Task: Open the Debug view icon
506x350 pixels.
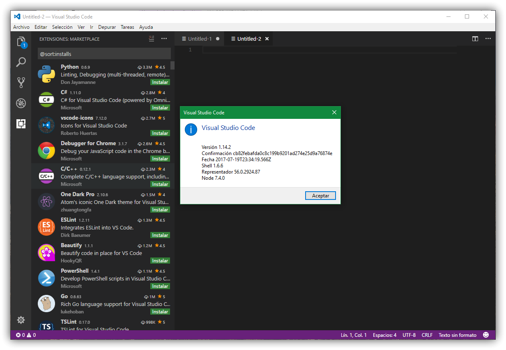Action: coord(21,103)
